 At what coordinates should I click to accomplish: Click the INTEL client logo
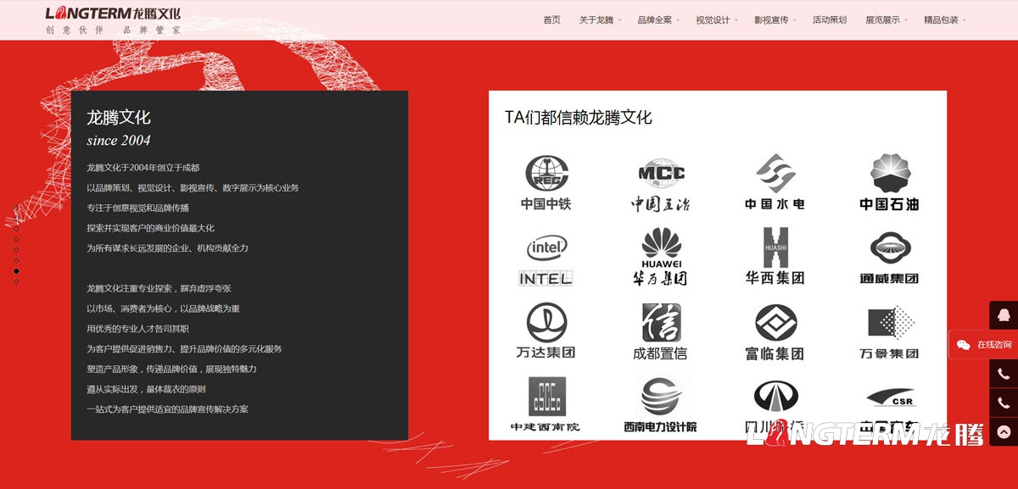pyautogui.click(x=546, y=258)
